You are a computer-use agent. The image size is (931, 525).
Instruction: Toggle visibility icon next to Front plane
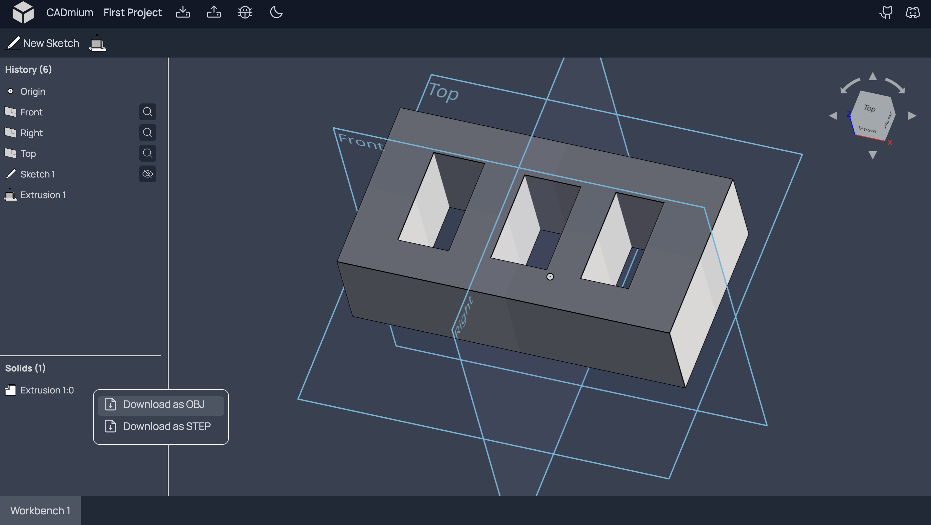coord(147,112)
